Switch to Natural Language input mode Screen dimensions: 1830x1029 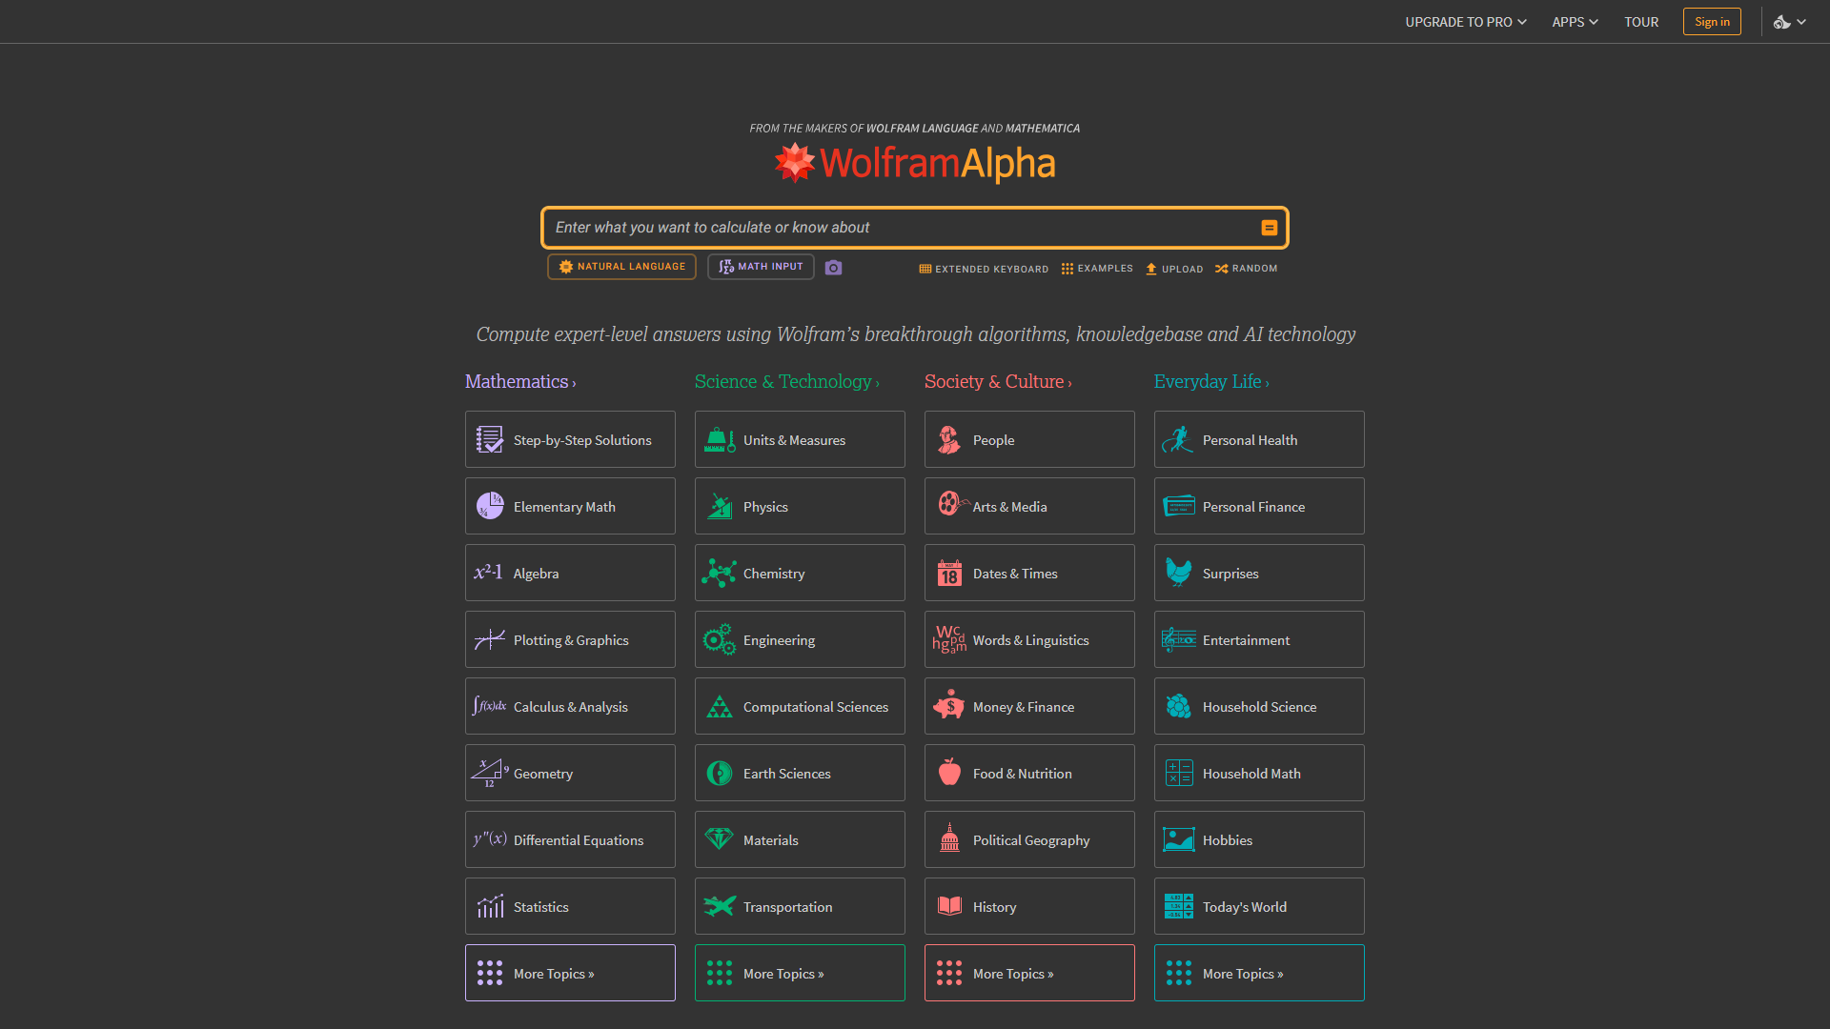click(x=621, y=267)
